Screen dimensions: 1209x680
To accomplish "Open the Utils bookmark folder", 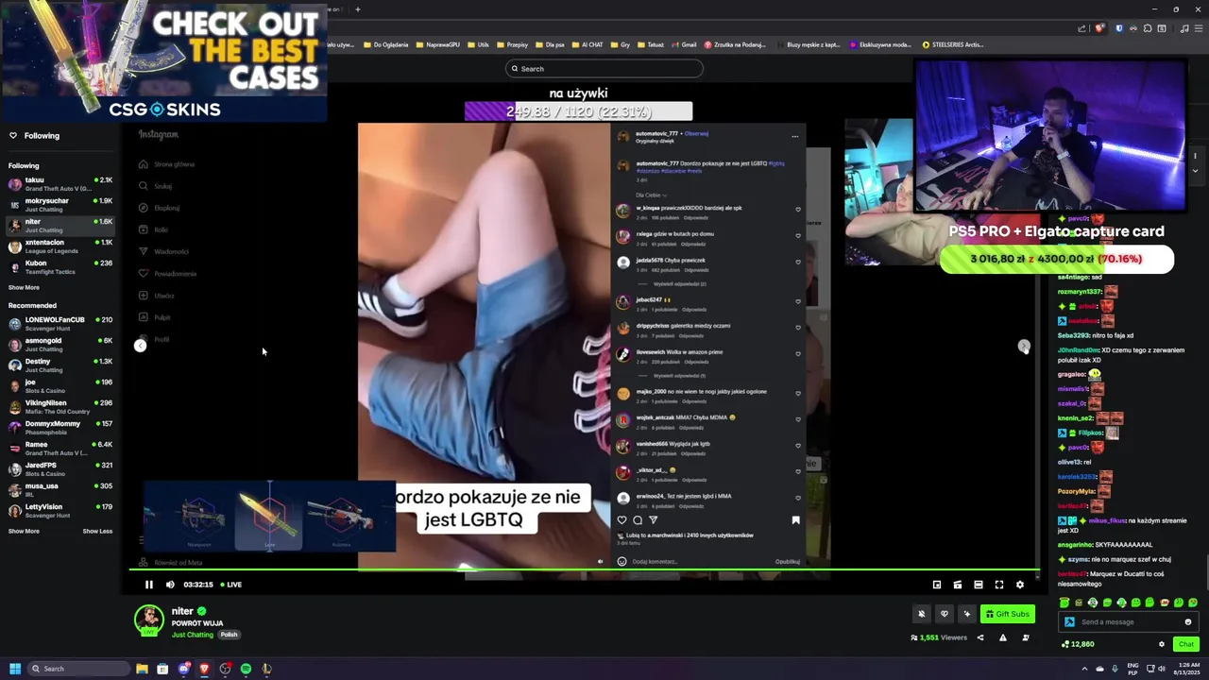I will point(479,44).
